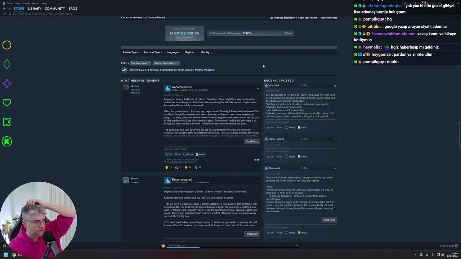461x259 pixels.
Task: Click the store page URL field
Action: (x=42, y=14)
